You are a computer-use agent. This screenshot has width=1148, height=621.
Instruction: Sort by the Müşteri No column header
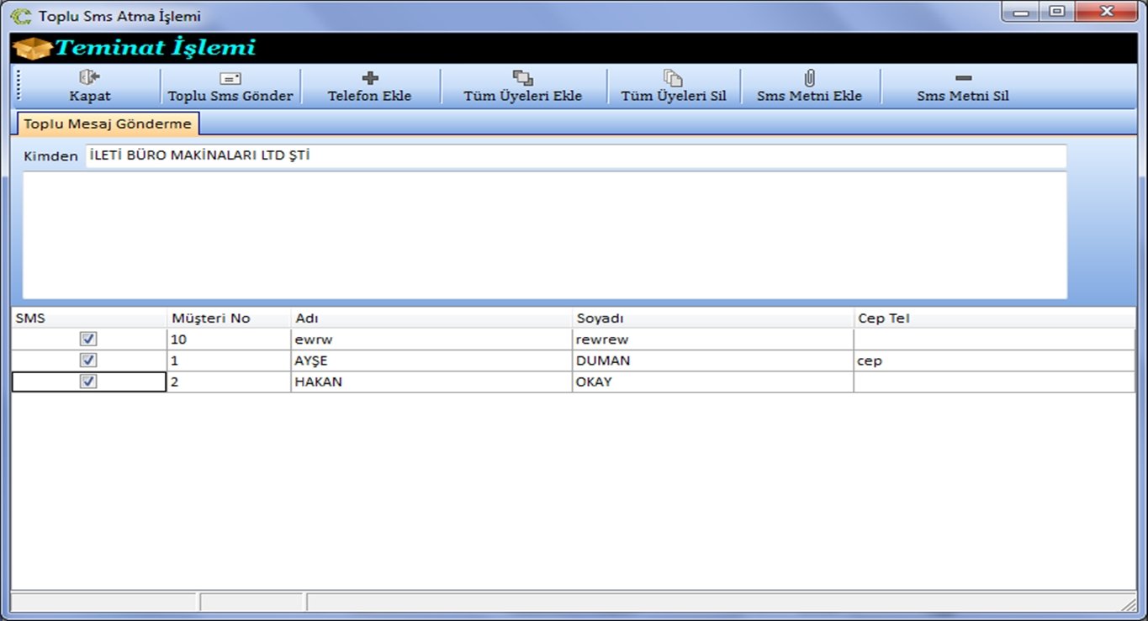pyautogui.click(x=210, y=318)
